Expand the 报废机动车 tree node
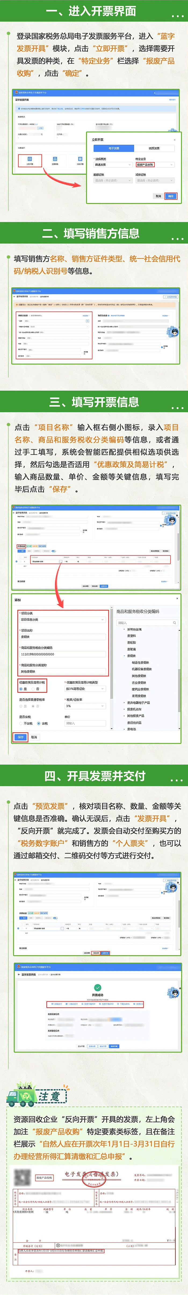This screenshot has height=1295, width=188. pyautogui.click(x=124, y=709)
